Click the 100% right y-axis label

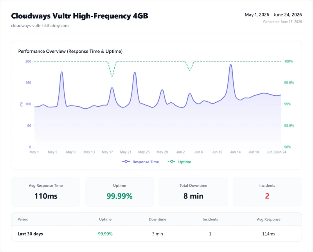pyautogui.click(x=288, y=61)
